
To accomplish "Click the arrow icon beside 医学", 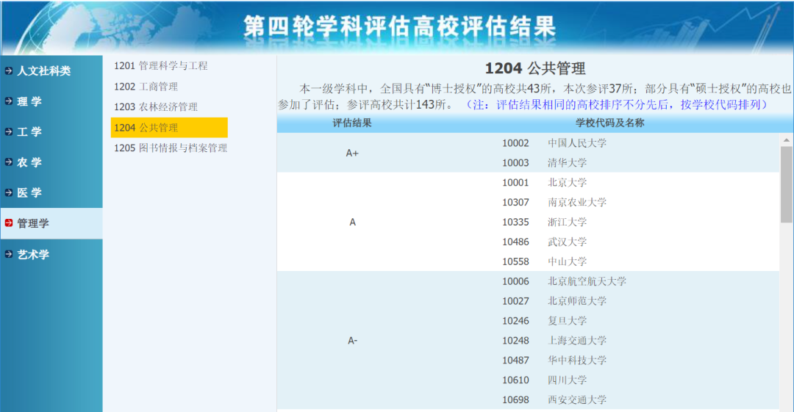I will click(x=9, y=192).
